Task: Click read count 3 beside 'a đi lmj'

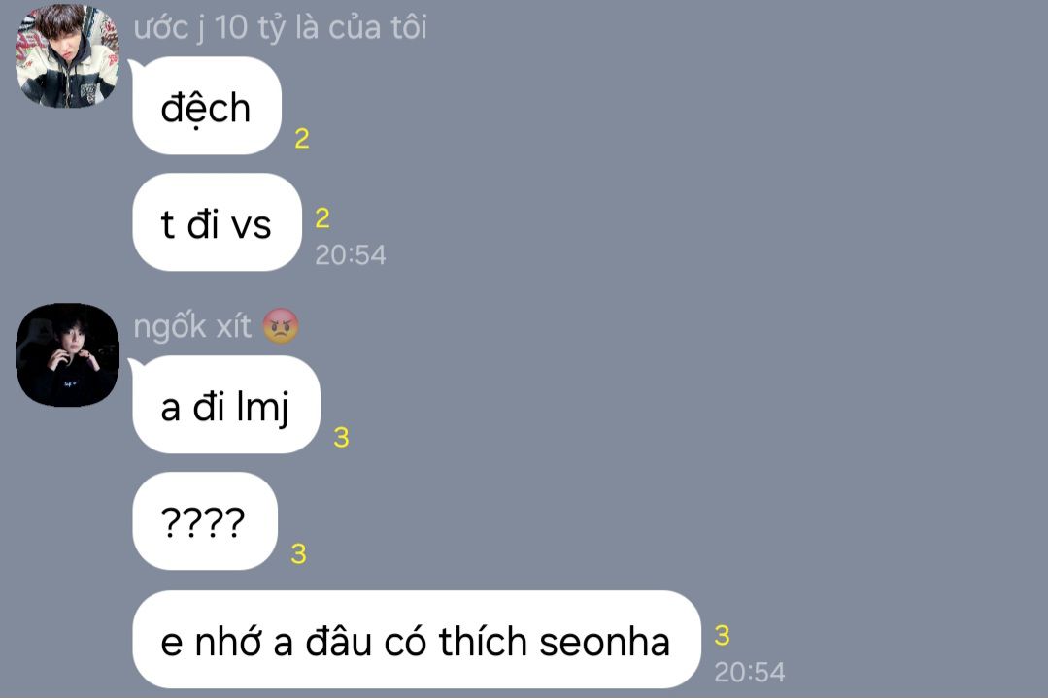Action: tap(341, 438)
